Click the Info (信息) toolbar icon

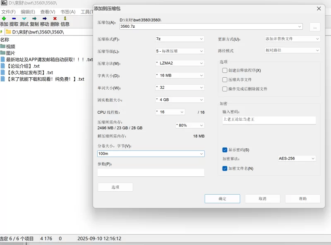click(65, 19)
